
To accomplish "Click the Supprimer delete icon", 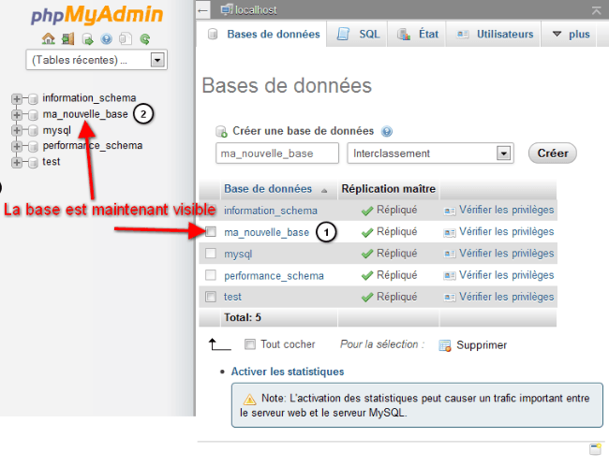I will click(445, 345).
